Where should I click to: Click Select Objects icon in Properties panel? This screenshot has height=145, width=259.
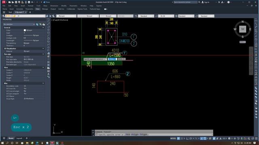pos(40,24)
